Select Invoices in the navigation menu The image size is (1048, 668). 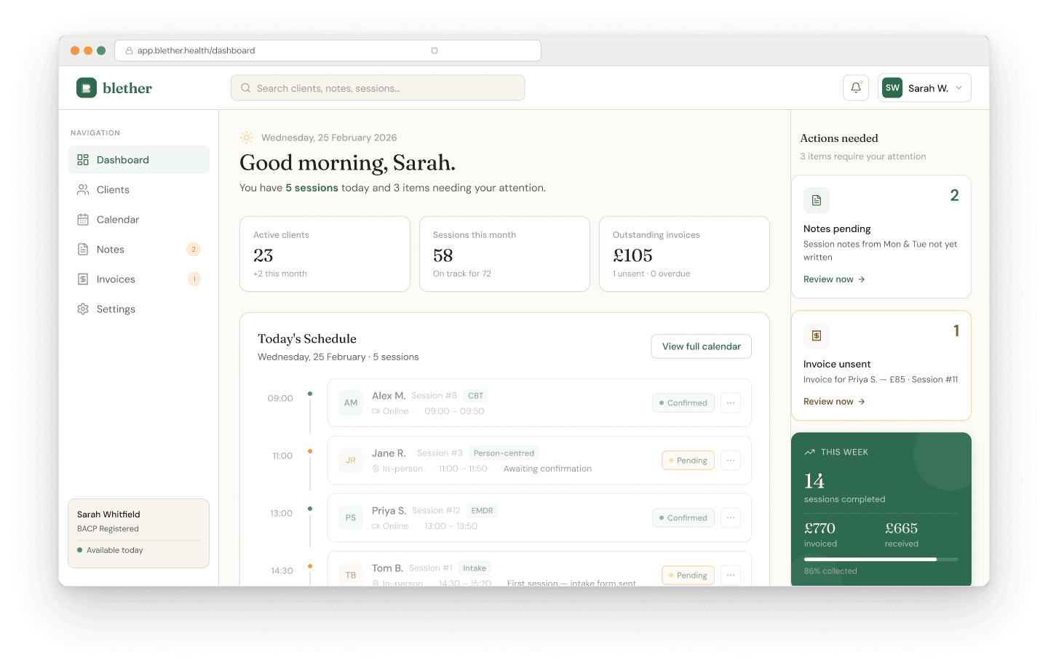click(115, 279)
